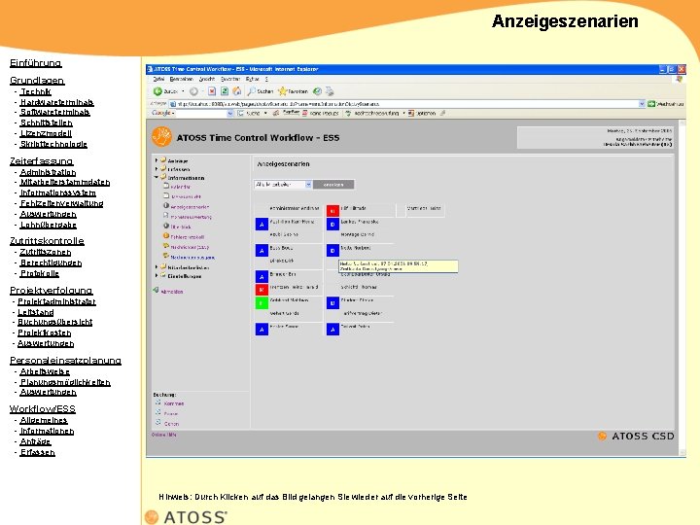Open the Google toolbar search dropdown arrow
The image size is (700, 525).
click(x=230, y=114)
